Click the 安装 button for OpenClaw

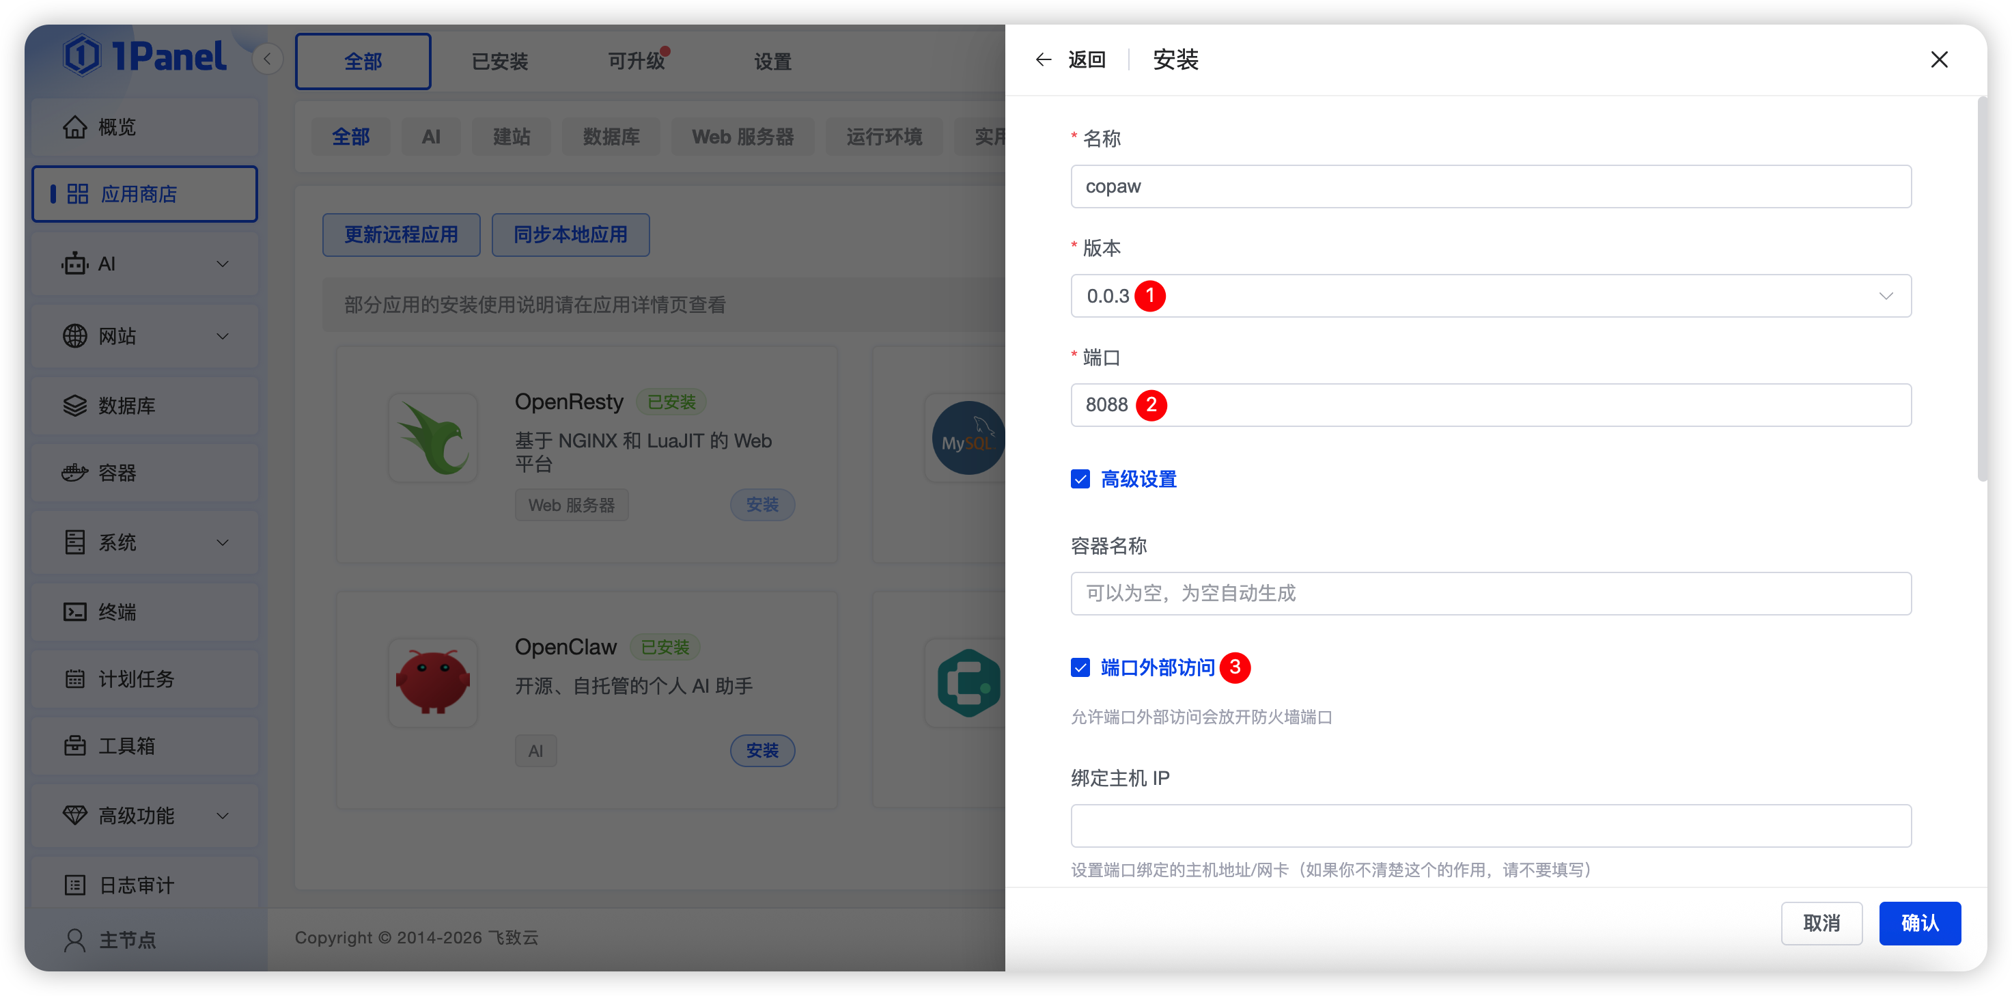[x=762, y=750]
